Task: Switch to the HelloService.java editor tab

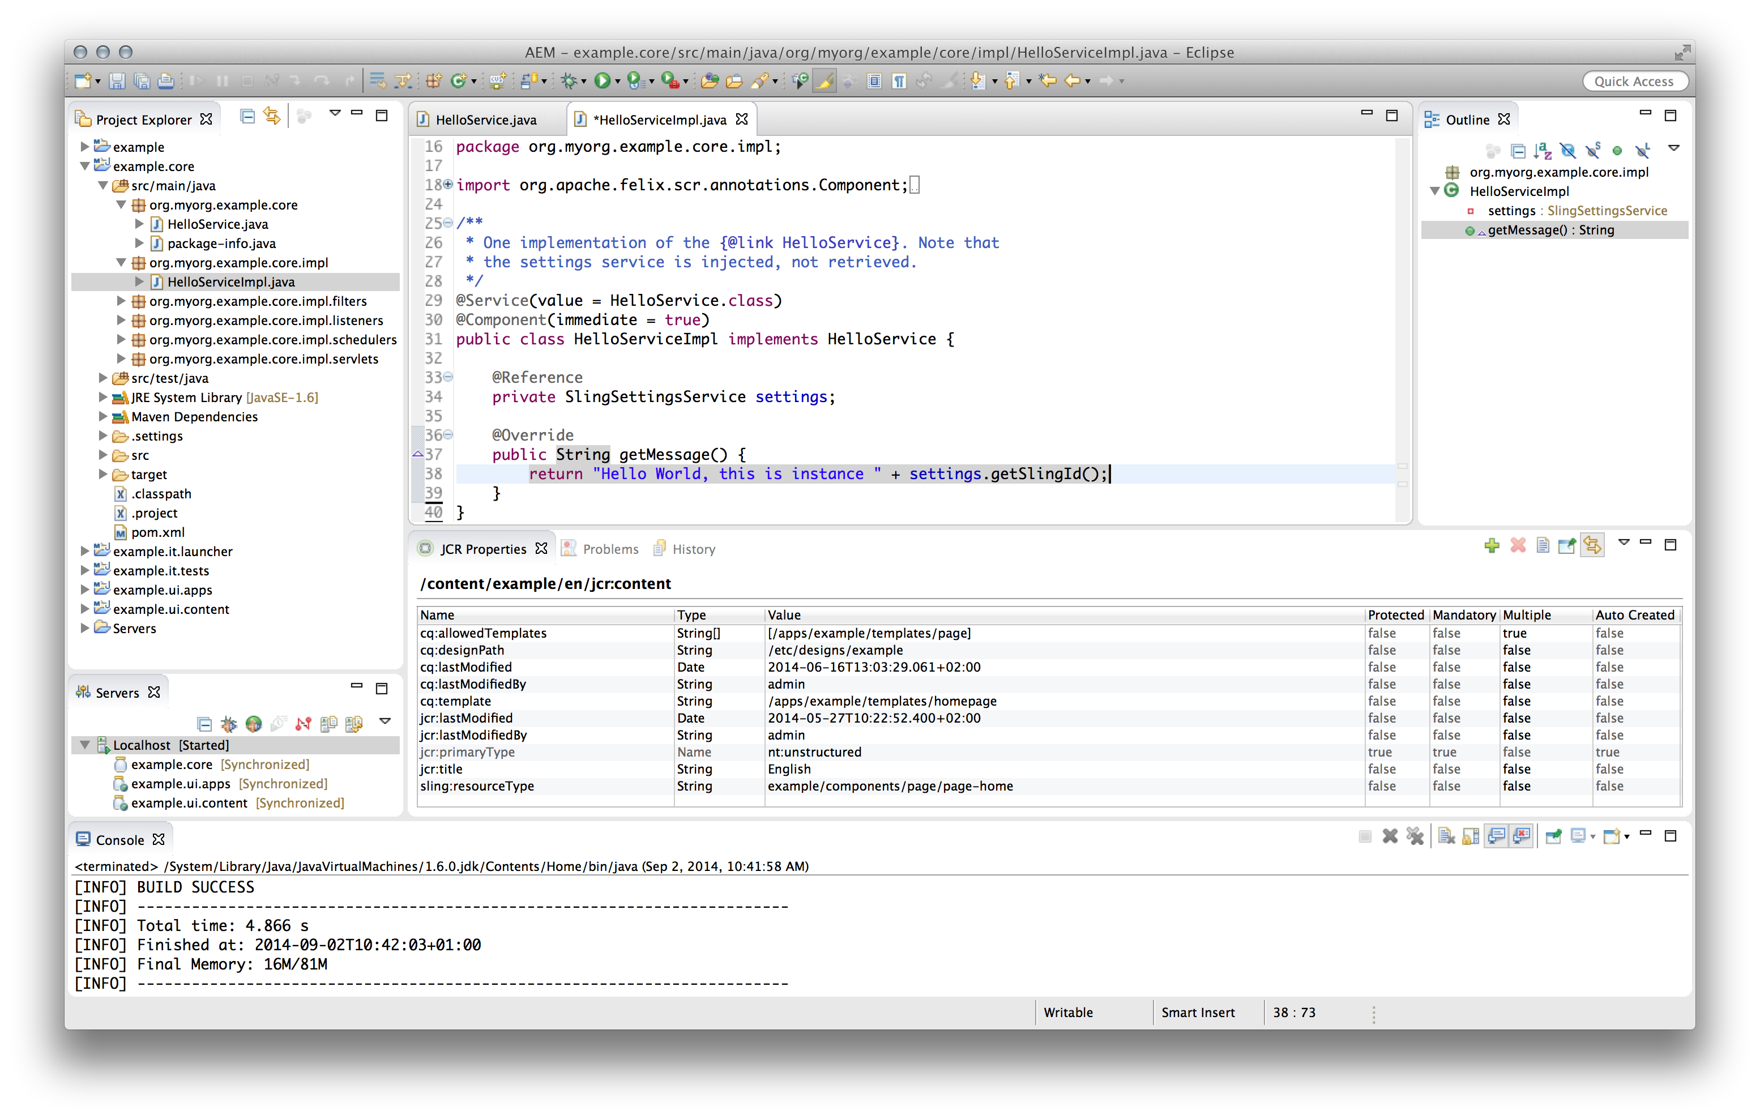Action: coord(485,120)
